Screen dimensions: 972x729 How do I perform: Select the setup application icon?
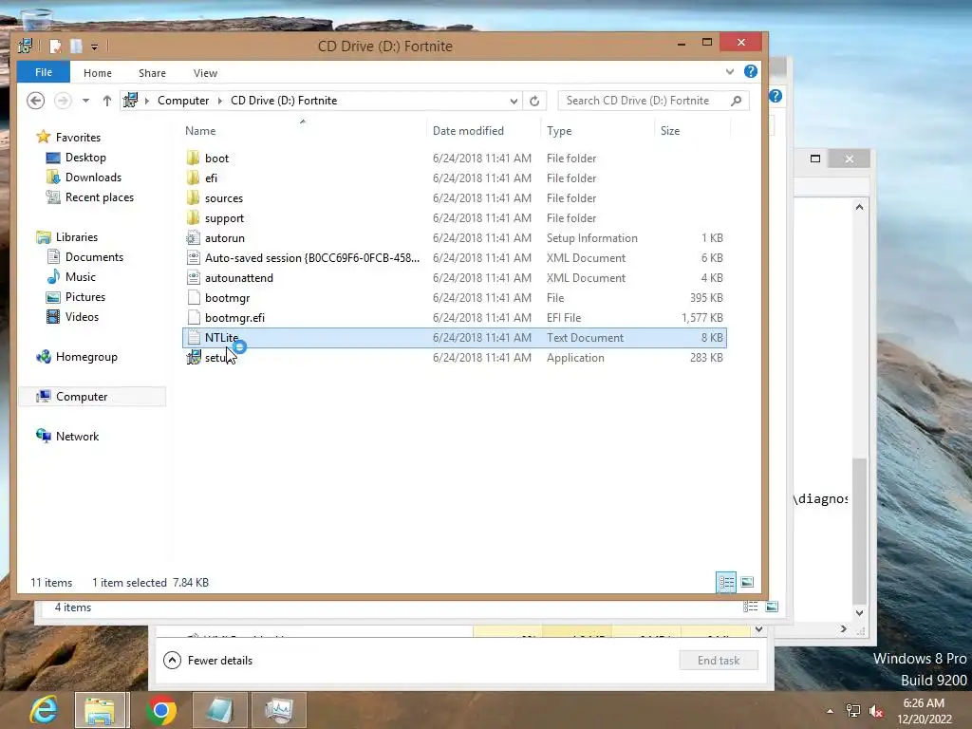pos(194,357)
